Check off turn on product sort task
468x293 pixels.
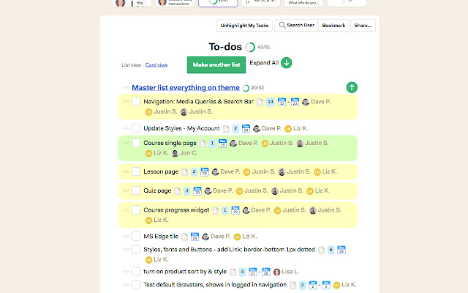click(x=136, y=272)
